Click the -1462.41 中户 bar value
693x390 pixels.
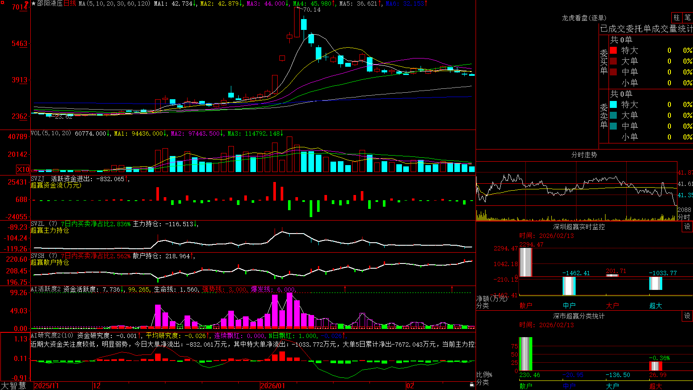coord(576,273)
